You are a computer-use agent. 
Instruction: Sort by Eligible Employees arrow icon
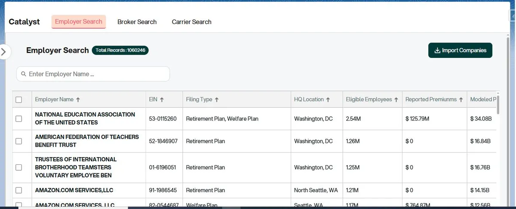[x=396, y=100]
